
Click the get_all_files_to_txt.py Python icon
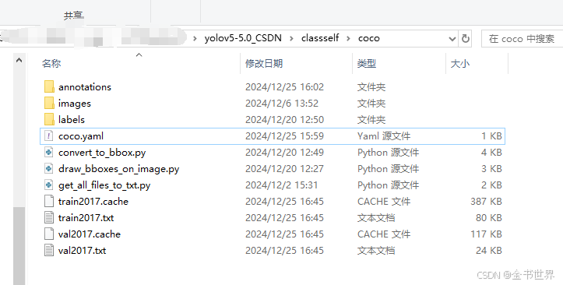(49, 185)
